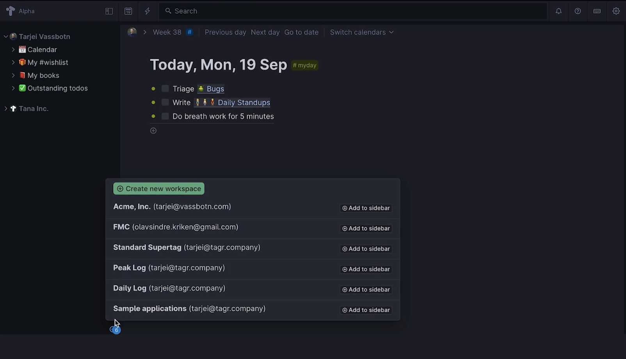Expand Outstanding todos in sidebar
626x359 pixels.
[x=13, y=88]
